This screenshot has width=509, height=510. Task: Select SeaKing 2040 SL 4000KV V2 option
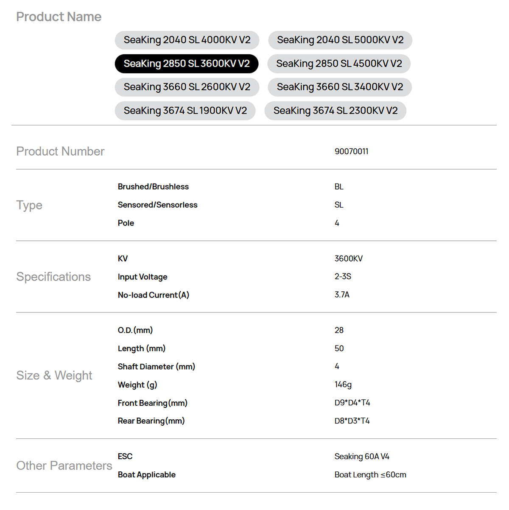pos(187,40)
